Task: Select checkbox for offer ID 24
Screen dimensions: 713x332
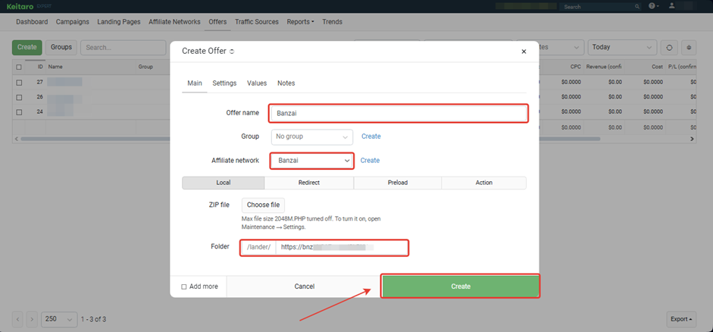Action: coord(19,112)
